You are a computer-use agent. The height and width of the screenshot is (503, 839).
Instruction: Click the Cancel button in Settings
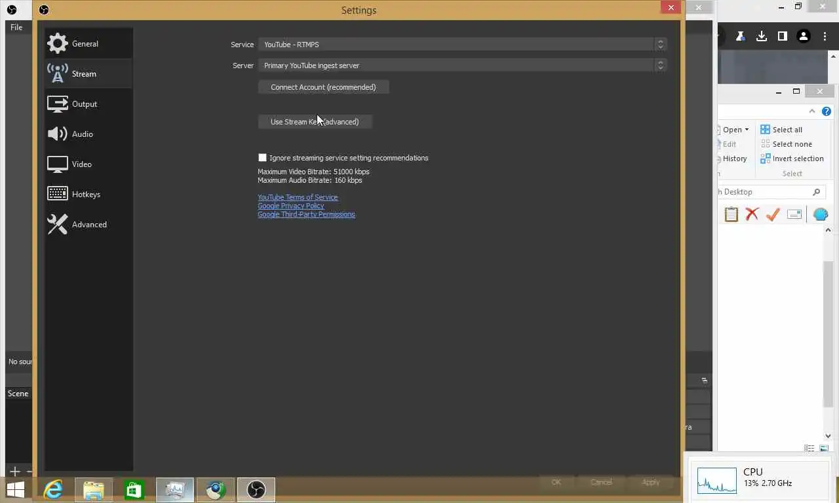tap(601, 482)
